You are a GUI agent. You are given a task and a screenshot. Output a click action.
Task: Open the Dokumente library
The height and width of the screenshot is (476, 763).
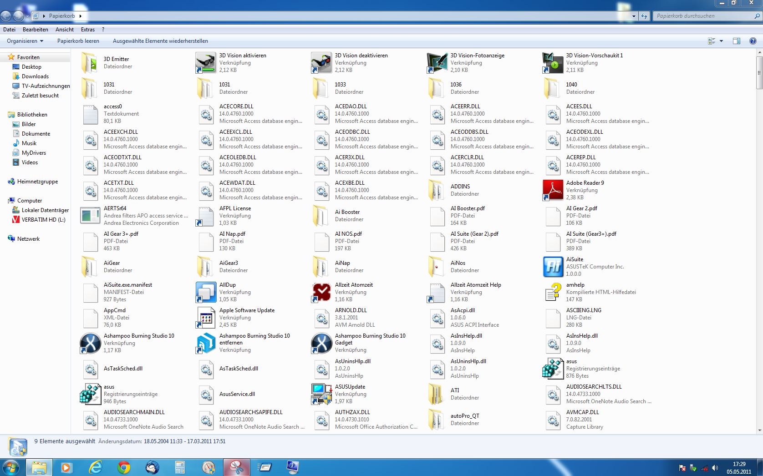pos(36,134)
